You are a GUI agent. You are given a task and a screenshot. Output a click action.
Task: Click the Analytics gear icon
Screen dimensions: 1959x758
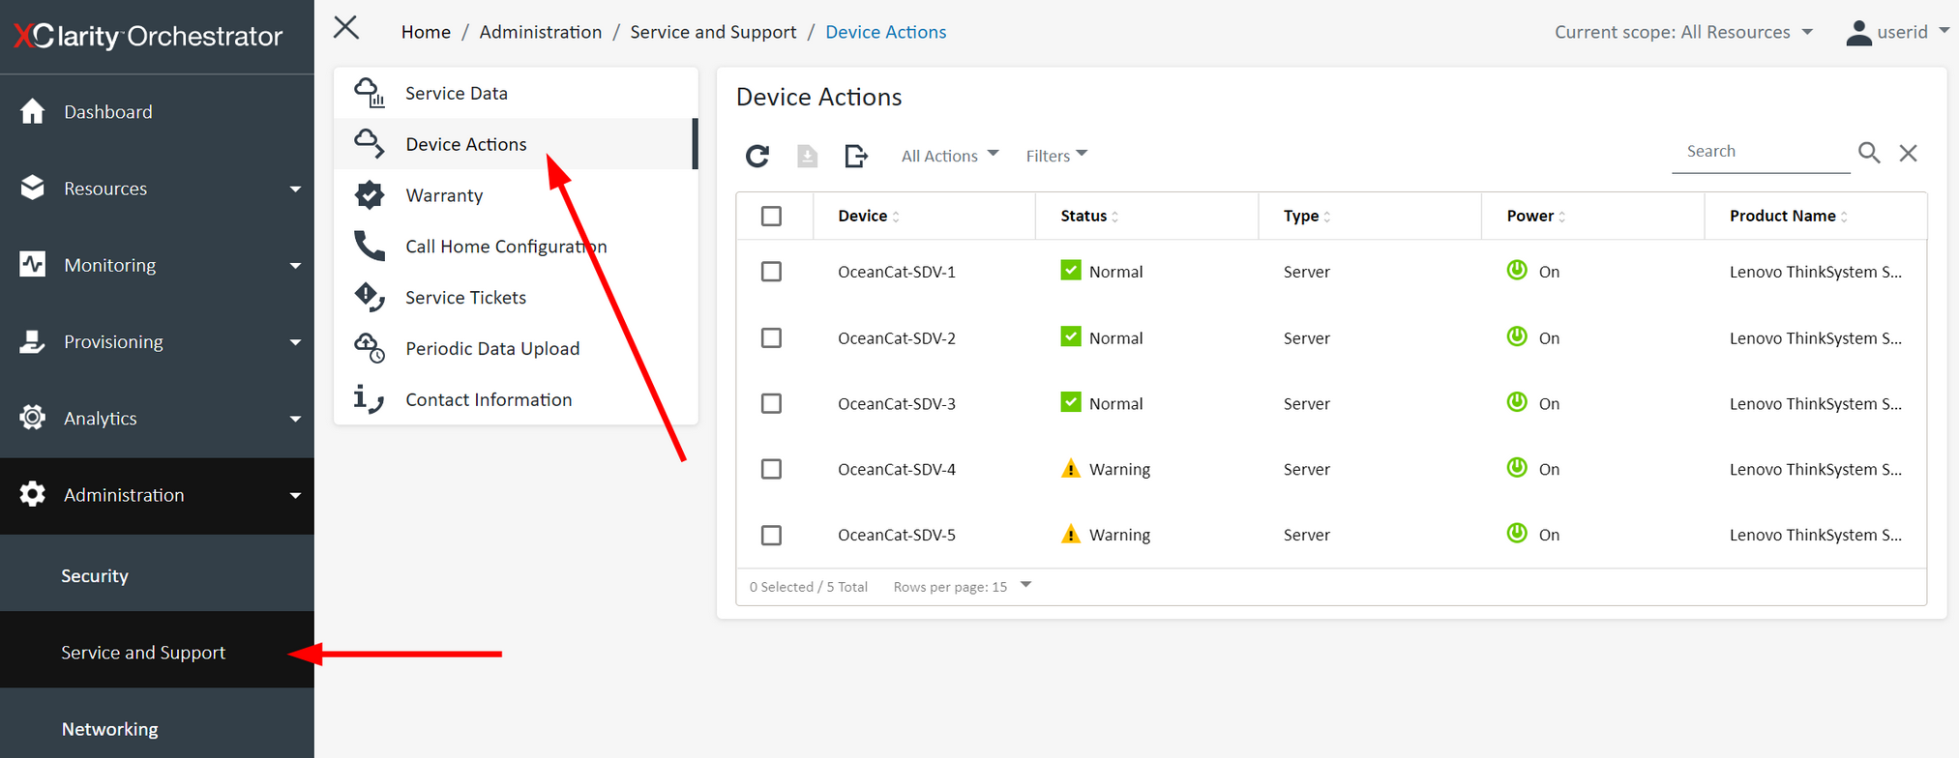tap(32, 418)
